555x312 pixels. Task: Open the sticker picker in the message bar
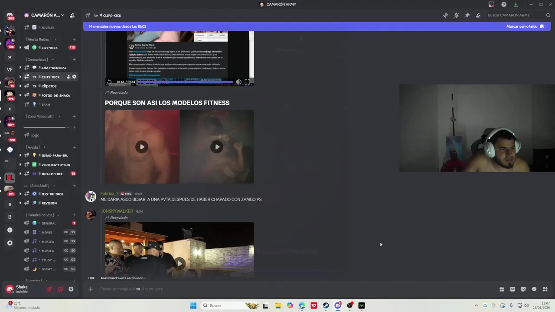523,289
